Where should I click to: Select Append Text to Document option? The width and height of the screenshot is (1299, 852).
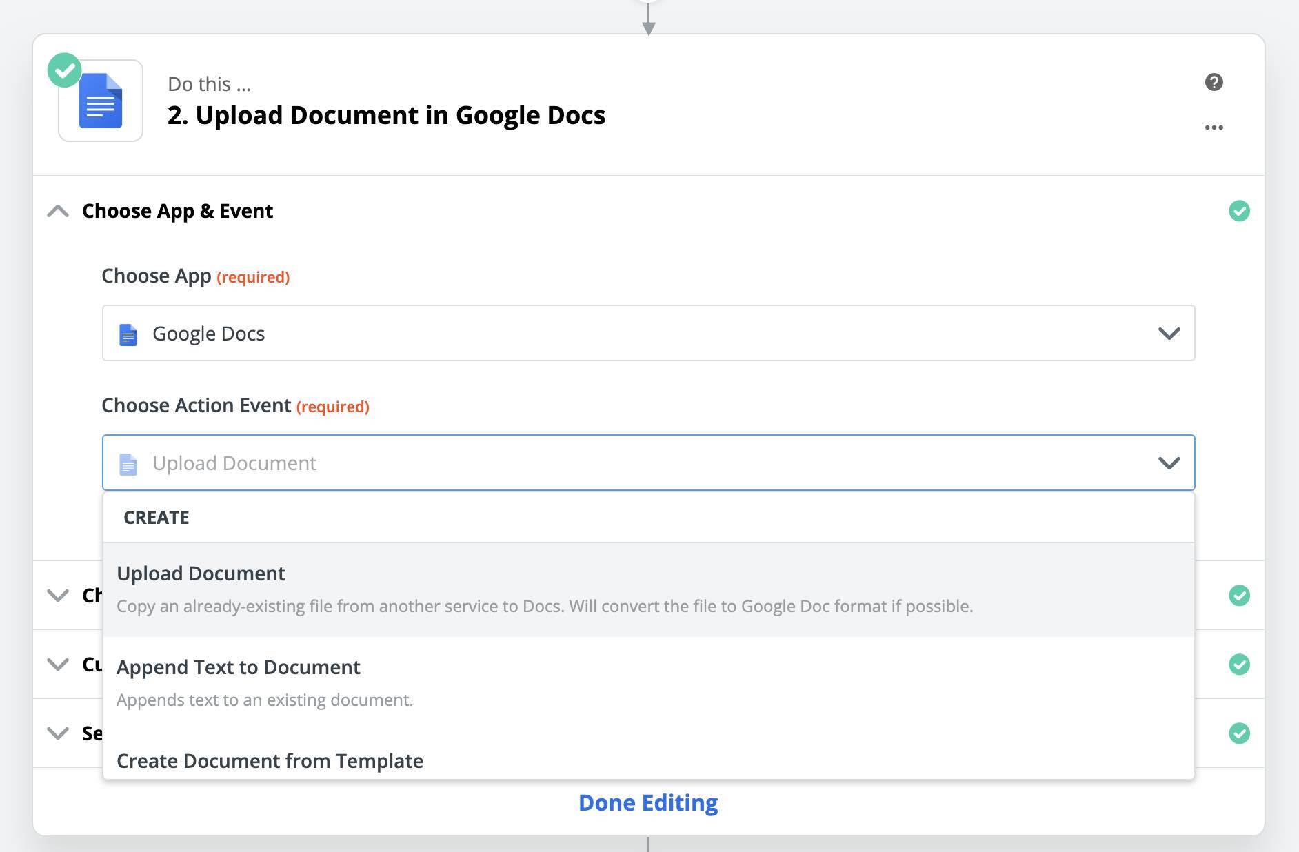click(x=648, y=683)
